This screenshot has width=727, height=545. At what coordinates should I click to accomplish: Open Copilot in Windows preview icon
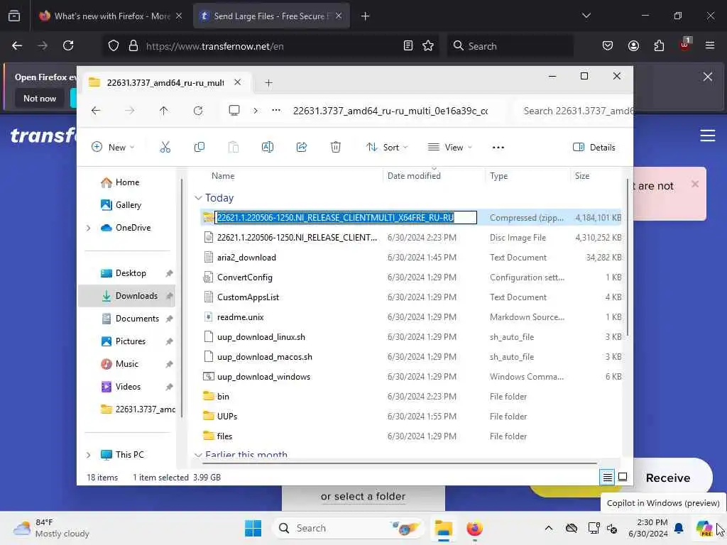pos(704,528)
